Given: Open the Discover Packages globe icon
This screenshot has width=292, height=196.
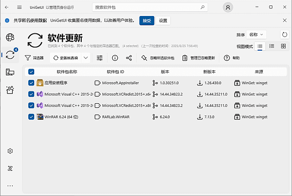Looking at the screenshot, I should click(x=10, y=37).
